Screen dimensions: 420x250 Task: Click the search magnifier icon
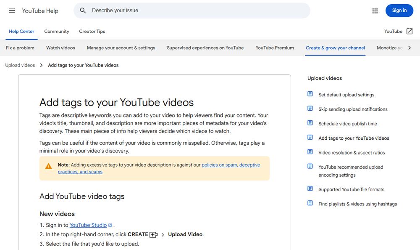tap(83, 11)
